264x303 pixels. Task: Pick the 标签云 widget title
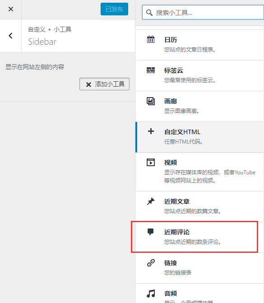[x=174, y=70]
